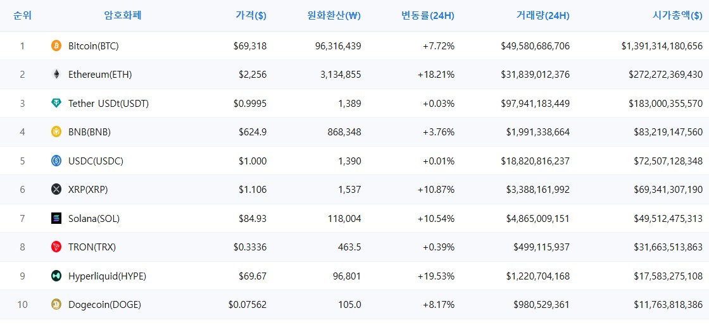The width and height of the screenshot is (709, 325).
Task: Click the +3.76% change for BNB
Action: pyautogui.click(x=439, y=132)
